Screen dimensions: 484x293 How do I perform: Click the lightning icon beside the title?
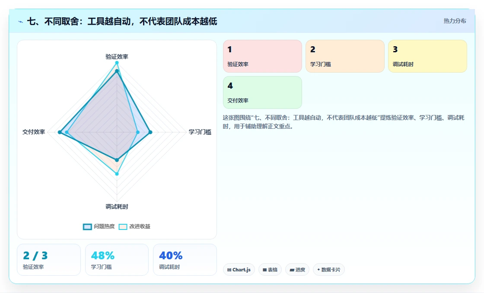[21, 22]
